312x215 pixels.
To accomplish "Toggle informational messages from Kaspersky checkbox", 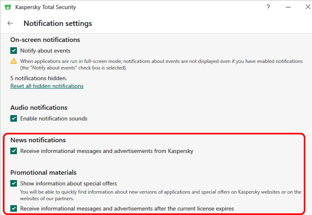I will pyautogui.click(x=14, y=151).
